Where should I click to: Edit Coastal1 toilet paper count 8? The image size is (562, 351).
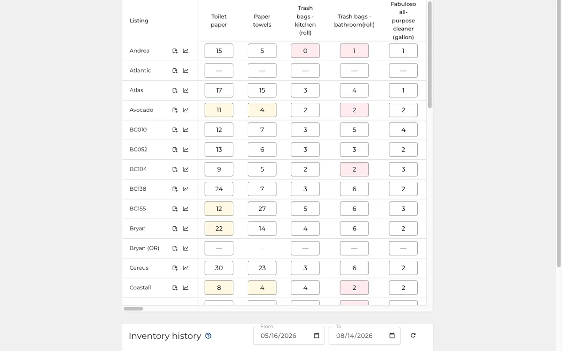tap(219, 288)
